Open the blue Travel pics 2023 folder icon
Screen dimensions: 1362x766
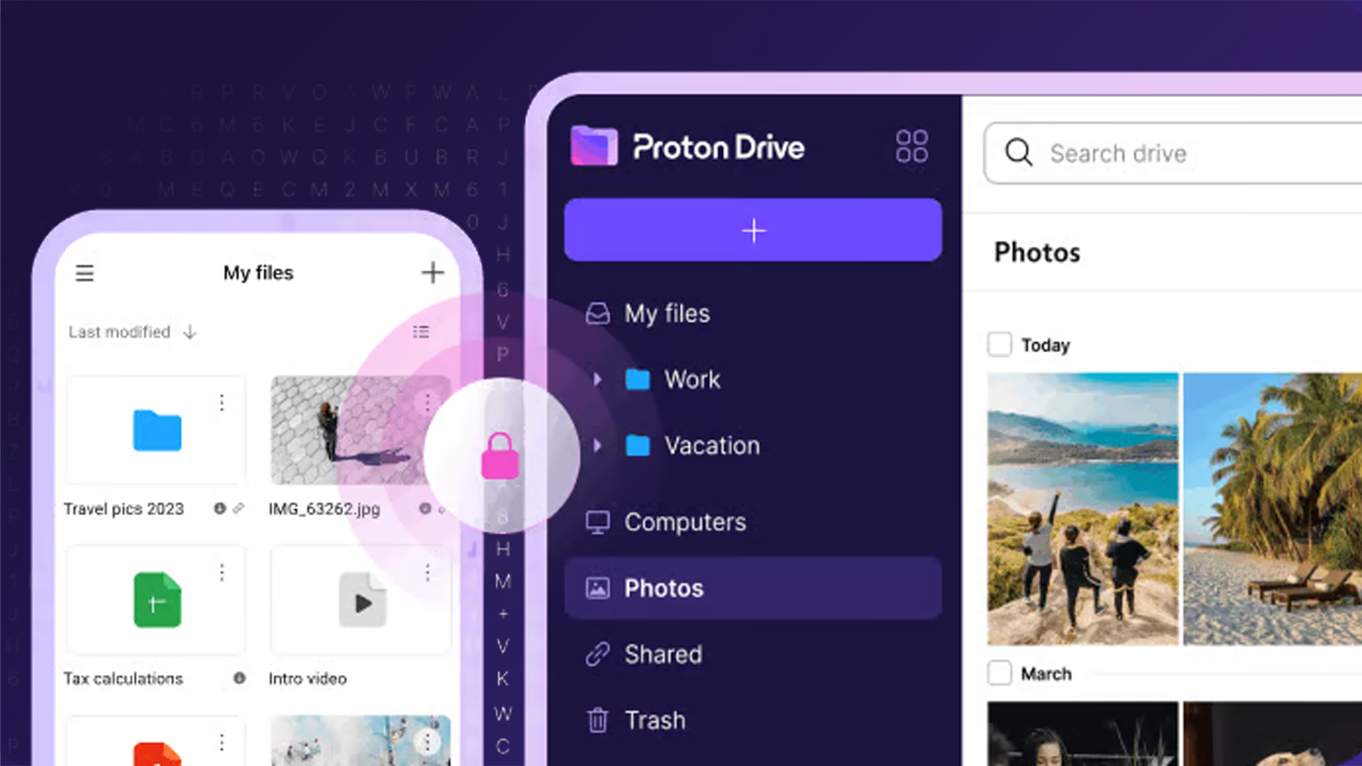pos(157,430)
